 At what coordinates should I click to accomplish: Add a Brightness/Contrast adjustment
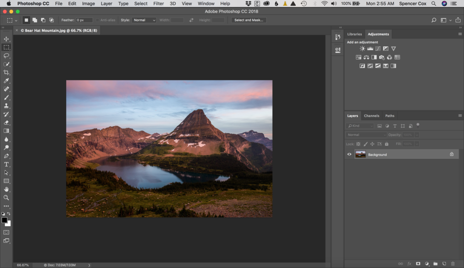point(362,48)
